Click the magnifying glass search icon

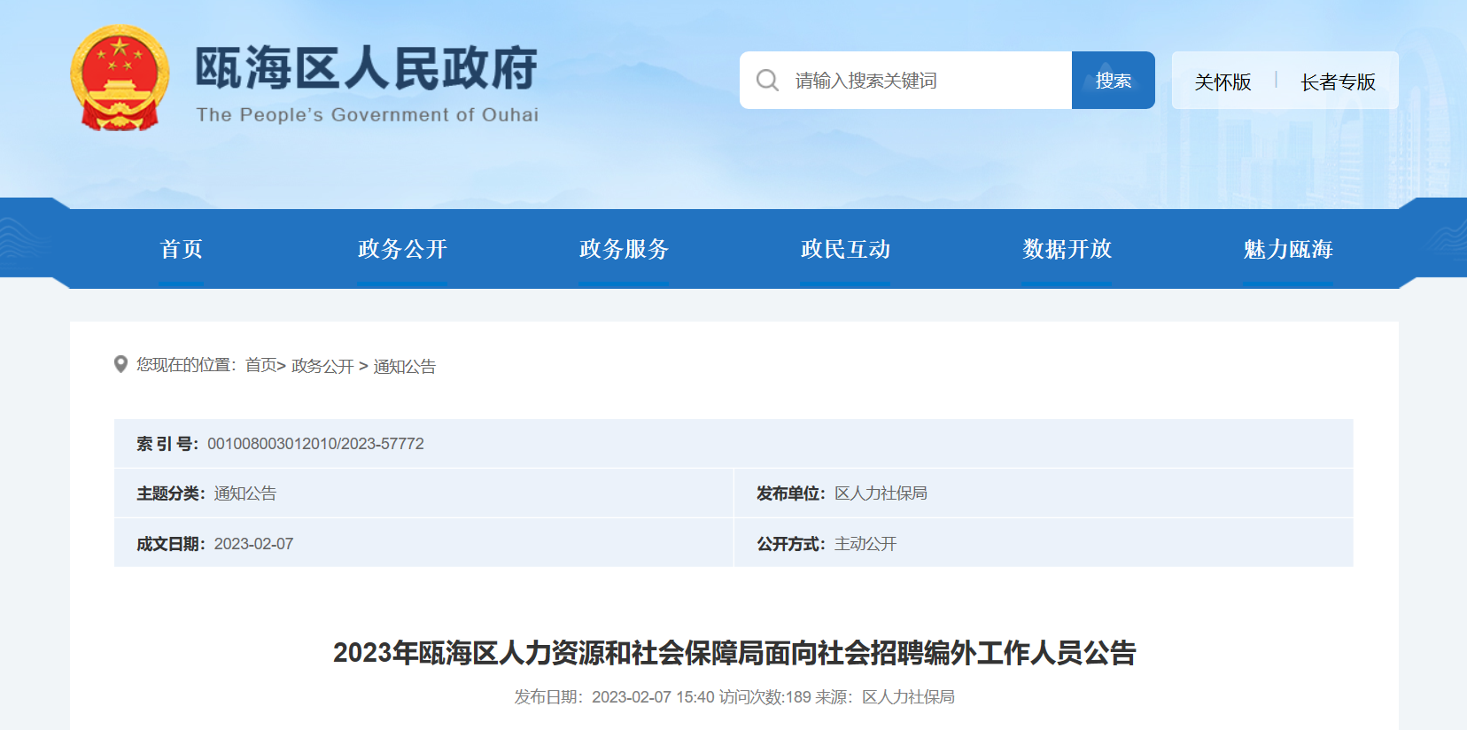click(767, 81)
